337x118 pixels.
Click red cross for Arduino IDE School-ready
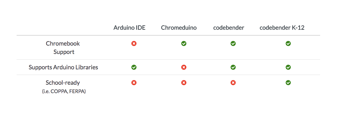click(x=134, y=82)
